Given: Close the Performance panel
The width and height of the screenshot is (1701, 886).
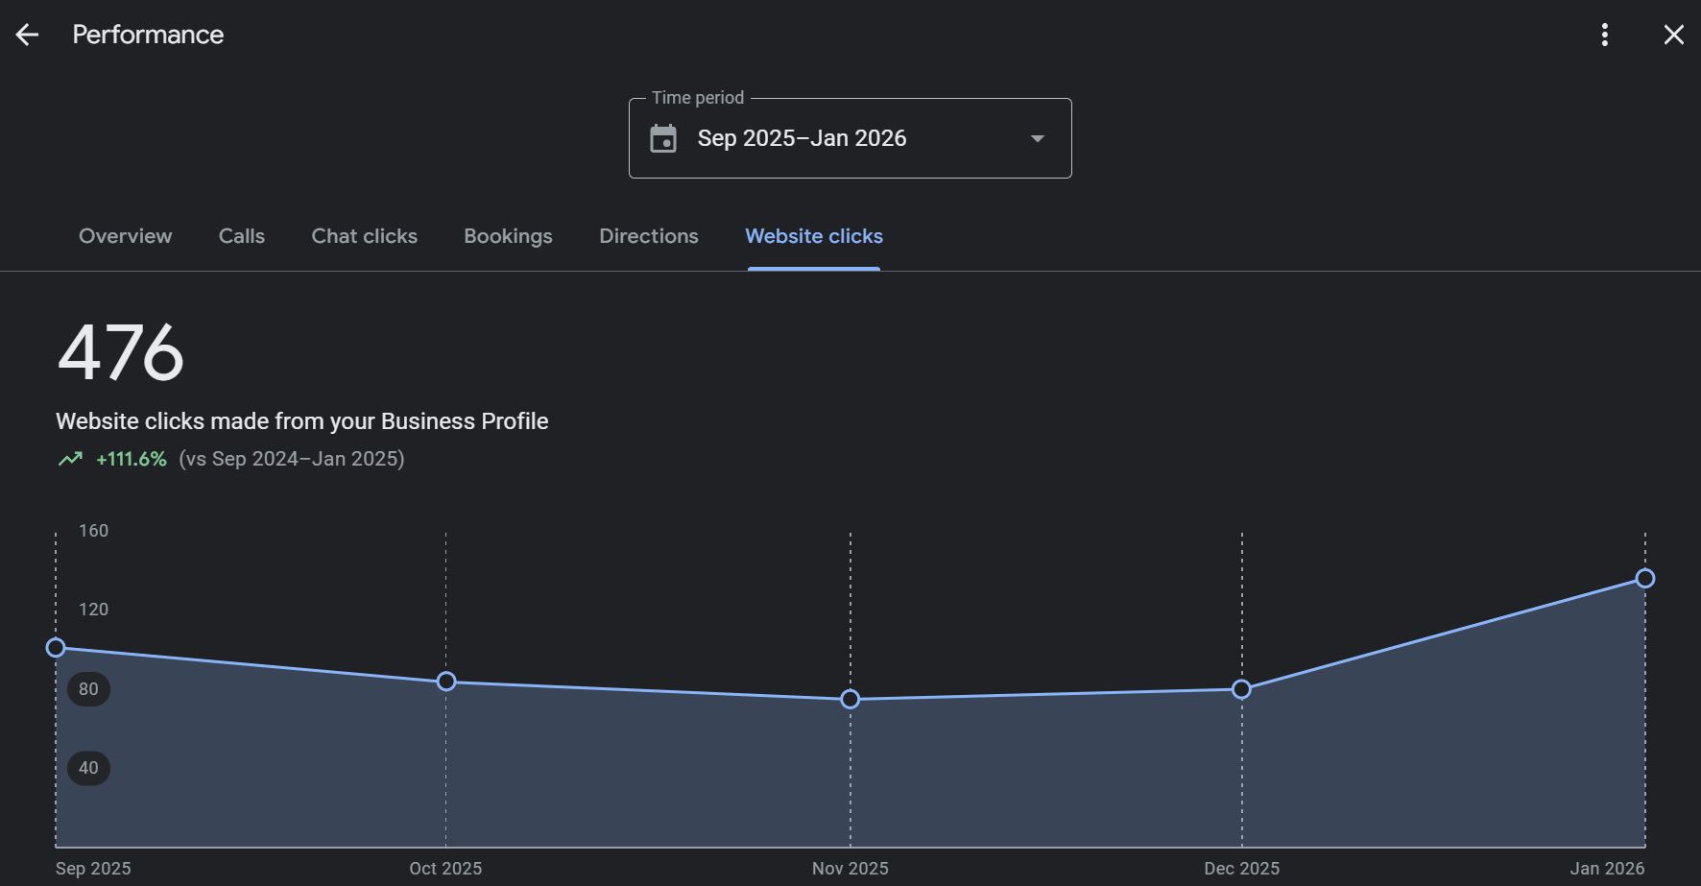Looking at the screenshot, I should tap(1674, 35).
